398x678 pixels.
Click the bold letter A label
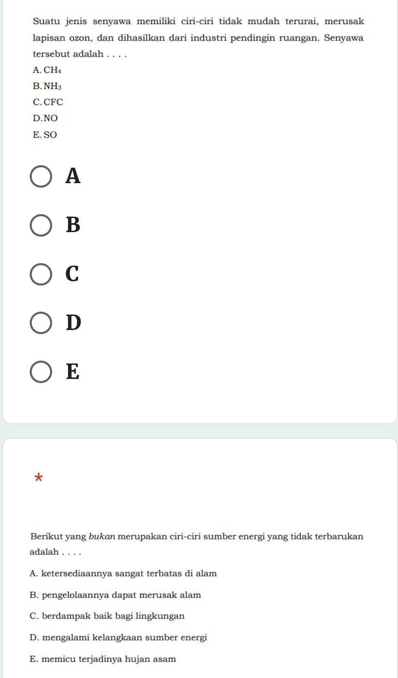point(73,176)
